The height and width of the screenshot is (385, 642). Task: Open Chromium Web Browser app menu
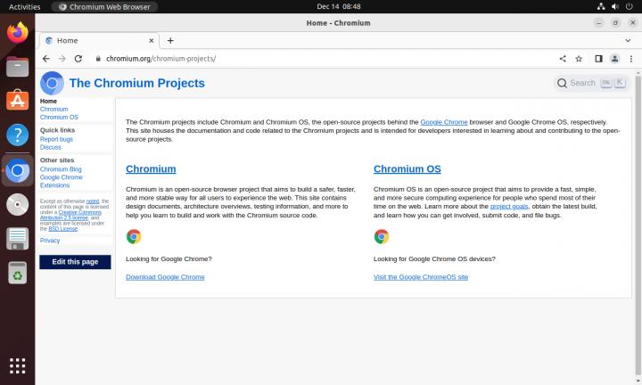tap(105, 6)
